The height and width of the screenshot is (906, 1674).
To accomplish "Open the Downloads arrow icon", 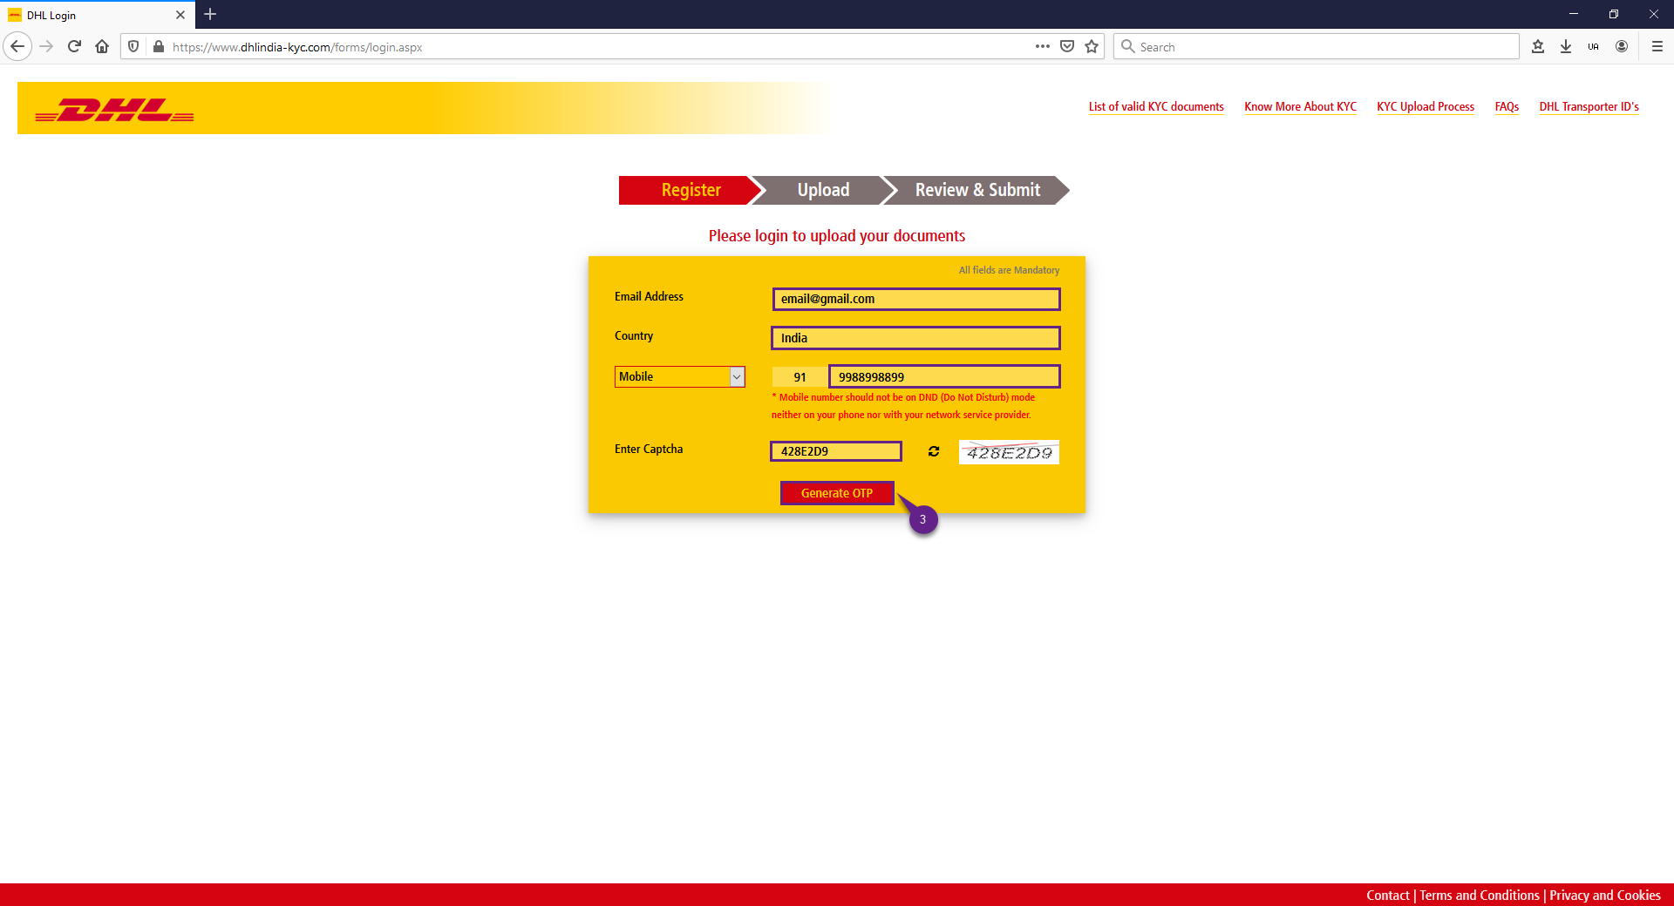I will point(1566,46).
